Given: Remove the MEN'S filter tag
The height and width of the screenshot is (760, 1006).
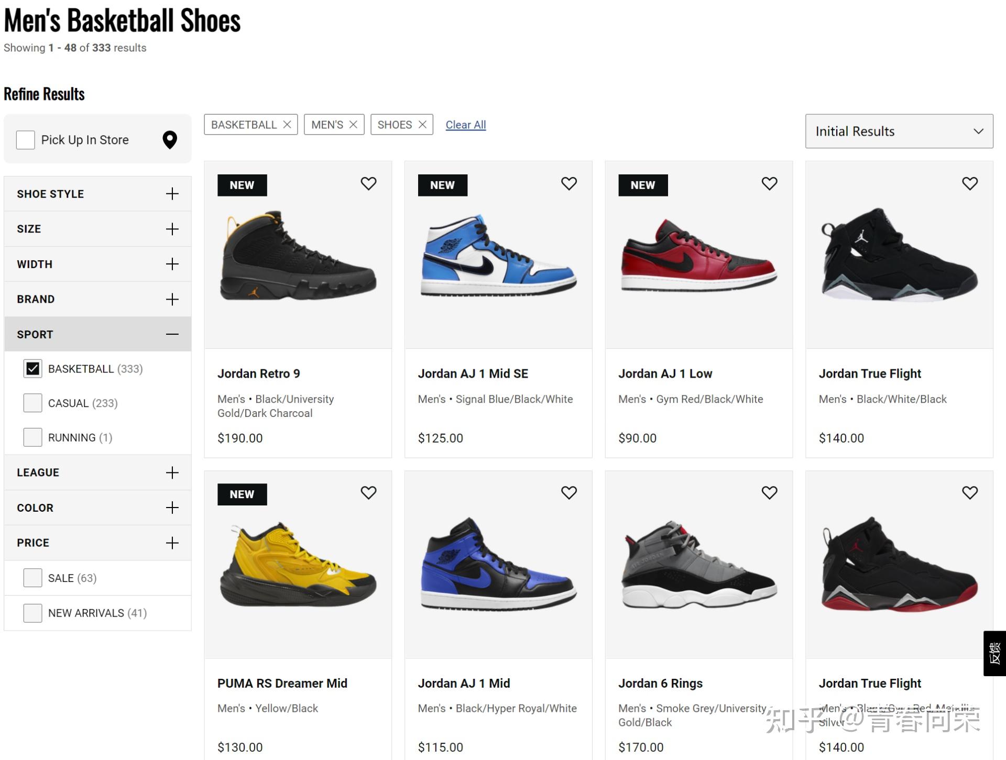Looking at the screenshot, I should coord(353,125).
